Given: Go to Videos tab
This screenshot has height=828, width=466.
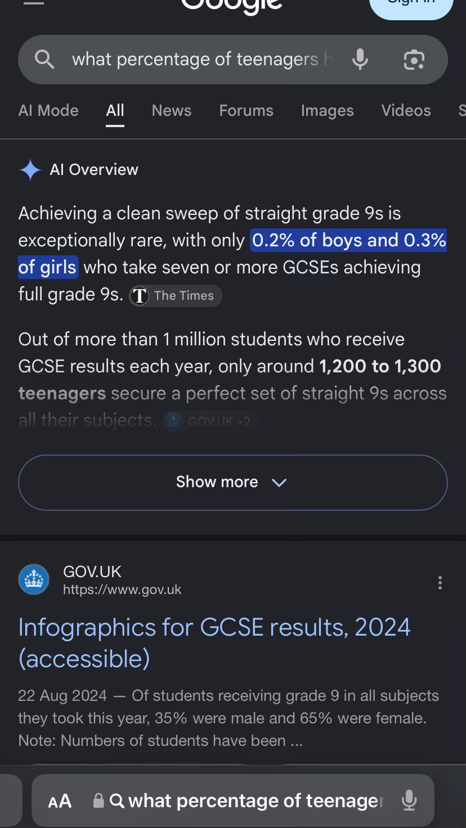Looking at the screenshot, I should [406, 110].
